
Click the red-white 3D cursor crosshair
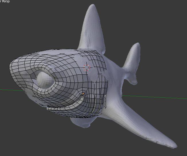coord(87,68)
